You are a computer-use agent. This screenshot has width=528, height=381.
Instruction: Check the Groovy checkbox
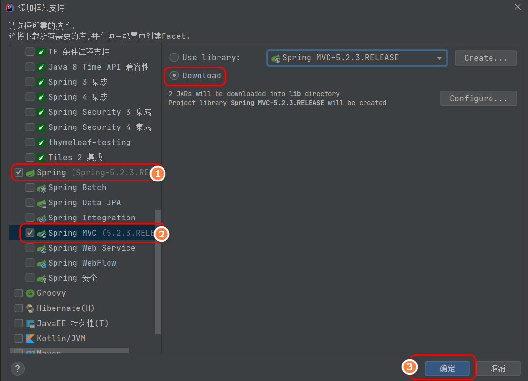(18, 293)
